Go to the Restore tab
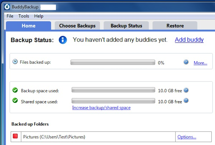 (x=175, y=26)
